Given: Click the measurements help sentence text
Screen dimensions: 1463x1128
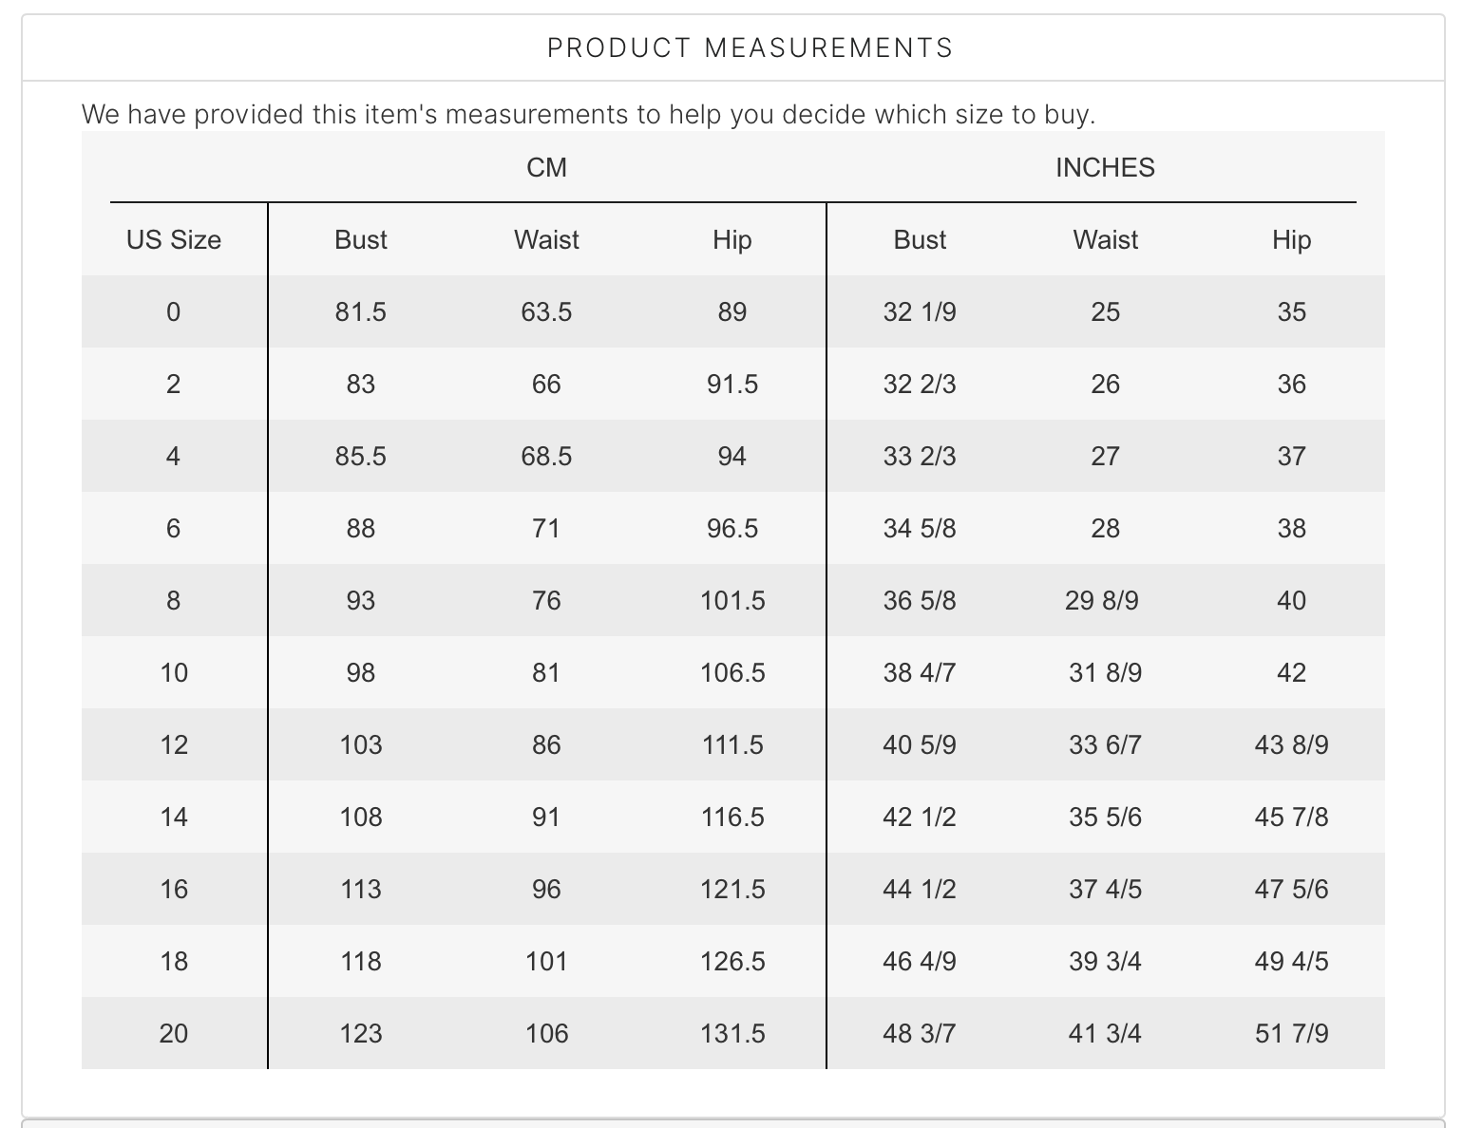Looking at the screenshot, I should (589, 114).
